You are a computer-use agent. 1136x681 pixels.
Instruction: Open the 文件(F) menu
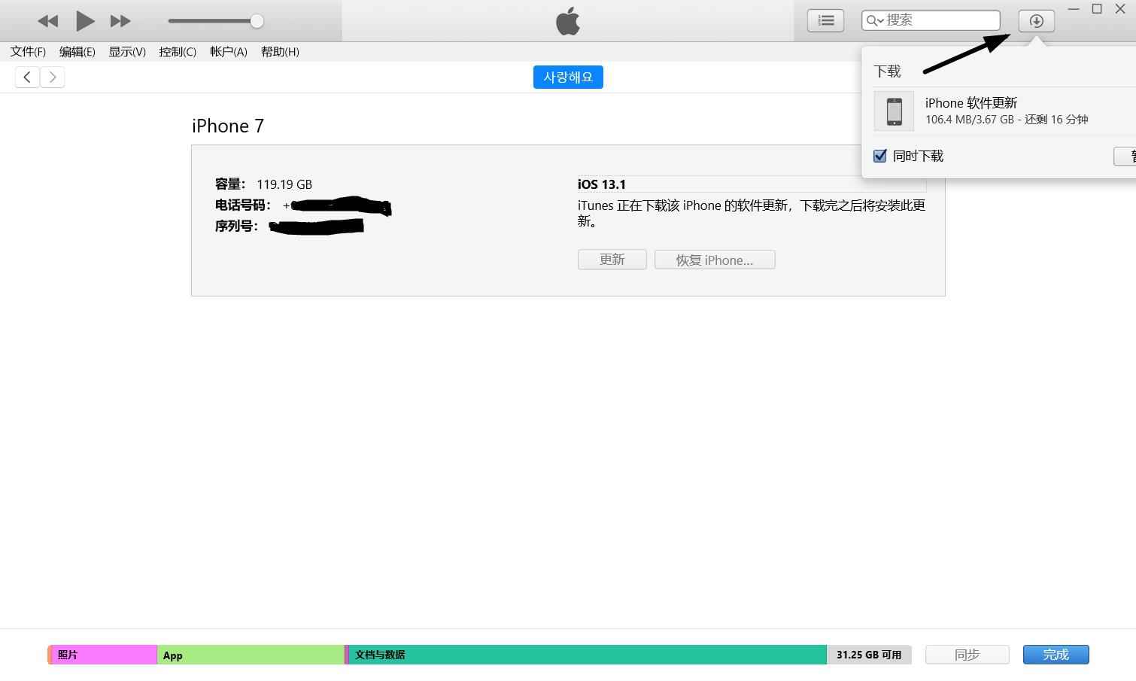(27, 51)
